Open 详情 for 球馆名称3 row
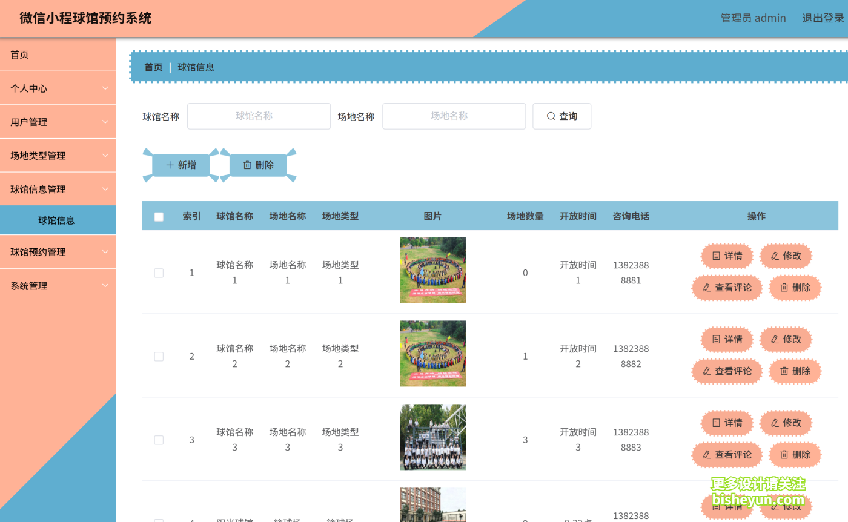The width and height of the screenshot is (848, 522). 726,423
